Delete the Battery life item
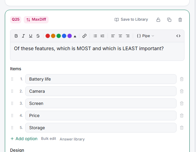This screenshot has width=196, height=152. pyautogui.click(x=182, y=79)
